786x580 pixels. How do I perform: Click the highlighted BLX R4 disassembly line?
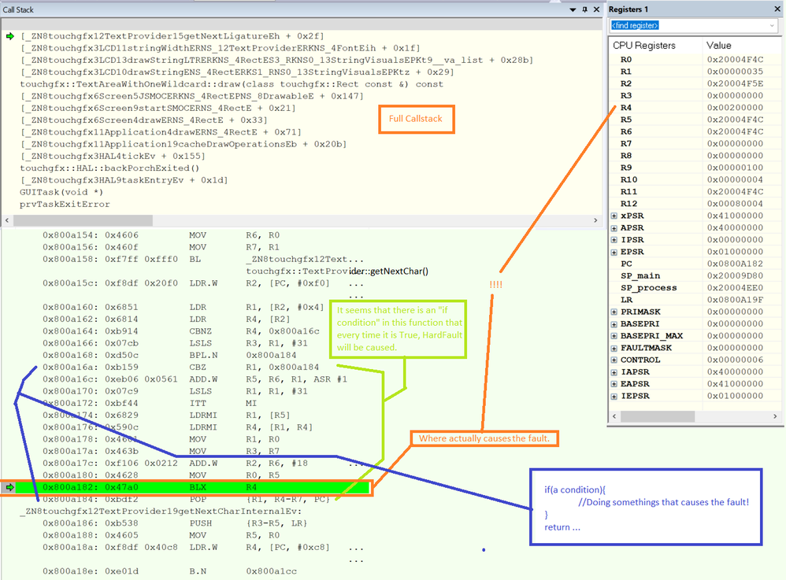coord(192,487)
